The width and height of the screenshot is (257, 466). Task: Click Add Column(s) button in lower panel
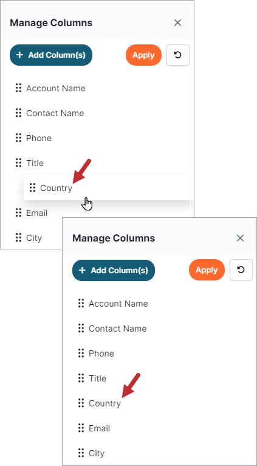(114, 270)
